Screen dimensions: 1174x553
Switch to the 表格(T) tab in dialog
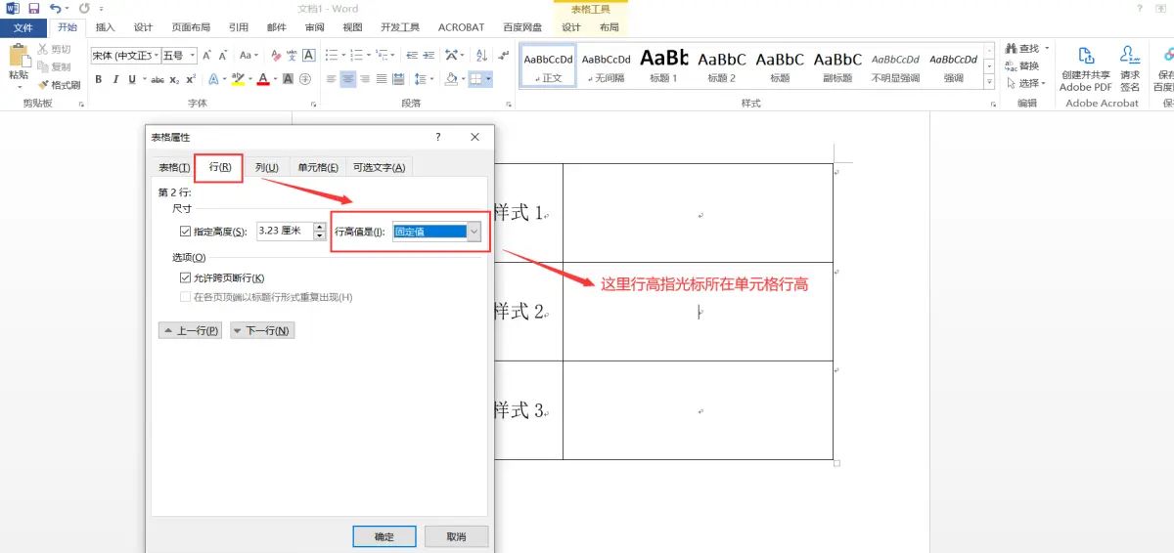(174, 167)
